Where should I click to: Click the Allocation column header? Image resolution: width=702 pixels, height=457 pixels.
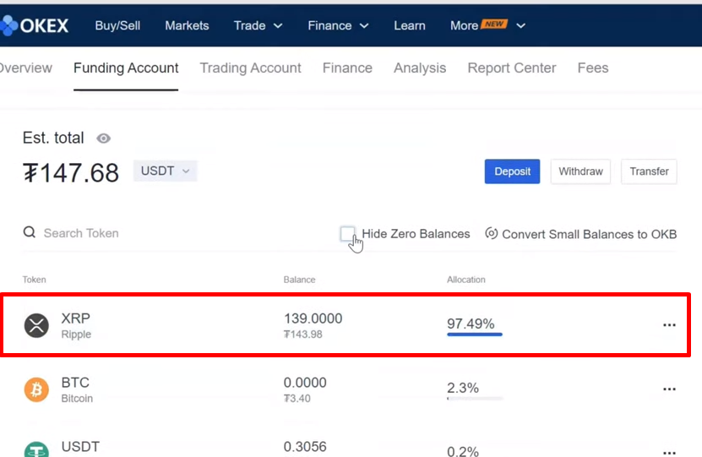pyautogui.click(x=466, y=280)
